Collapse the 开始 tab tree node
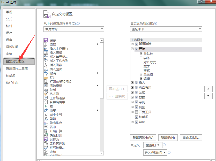The width and height of the screenshot is (216, 161). pyautogui.click(x=132, y=49)
